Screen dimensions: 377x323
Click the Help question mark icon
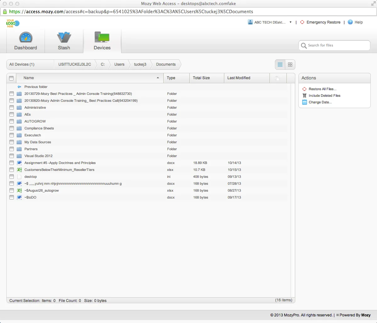point(350,22)
